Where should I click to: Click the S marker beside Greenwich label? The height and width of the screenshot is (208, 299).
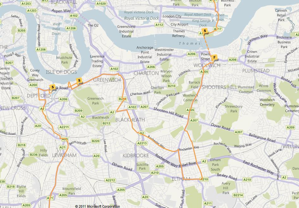pos(79,81)
